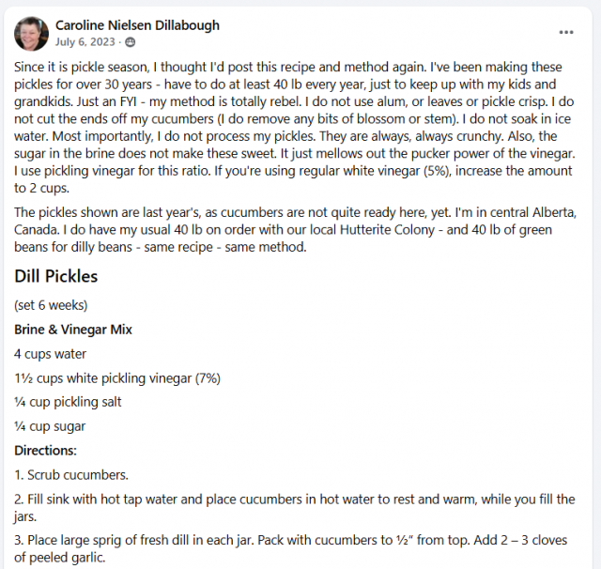Screen dimensions: 601x569
Task: Click the Directions: subheading
Action: [x=46, y=450]
